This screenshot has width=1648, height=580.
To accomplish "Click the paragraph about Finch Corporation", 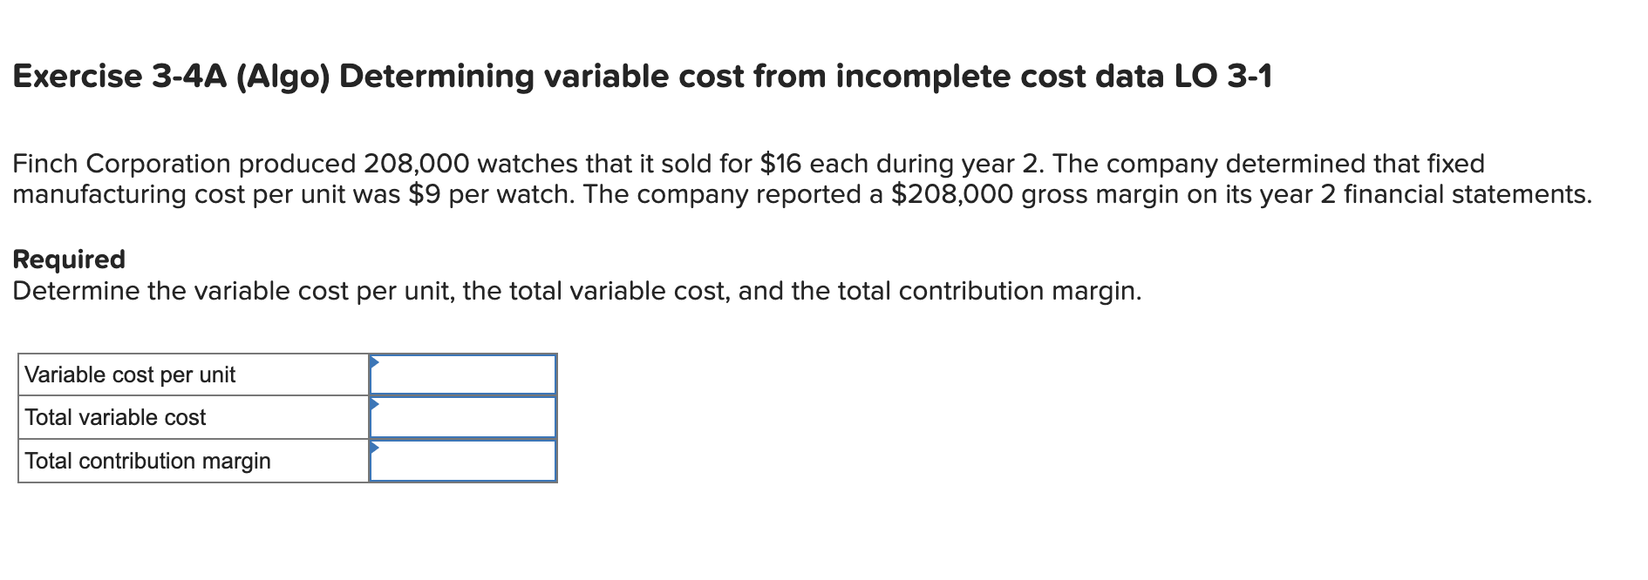I will [x=785, y=179].
